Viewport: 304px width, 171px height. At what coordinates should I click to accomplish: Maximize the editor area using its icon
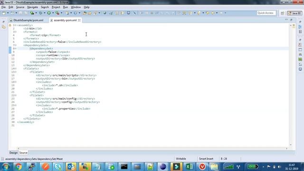291,20
